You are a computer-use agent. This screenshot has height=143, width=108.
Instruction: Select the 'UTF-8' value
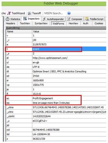click(x=36, y=67)
